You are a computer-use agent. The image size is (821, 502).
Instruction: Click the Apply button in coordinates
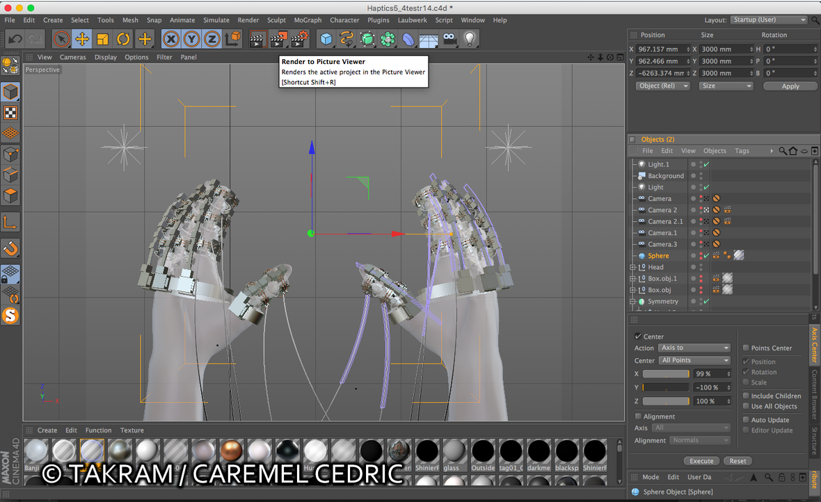(790, 86)
